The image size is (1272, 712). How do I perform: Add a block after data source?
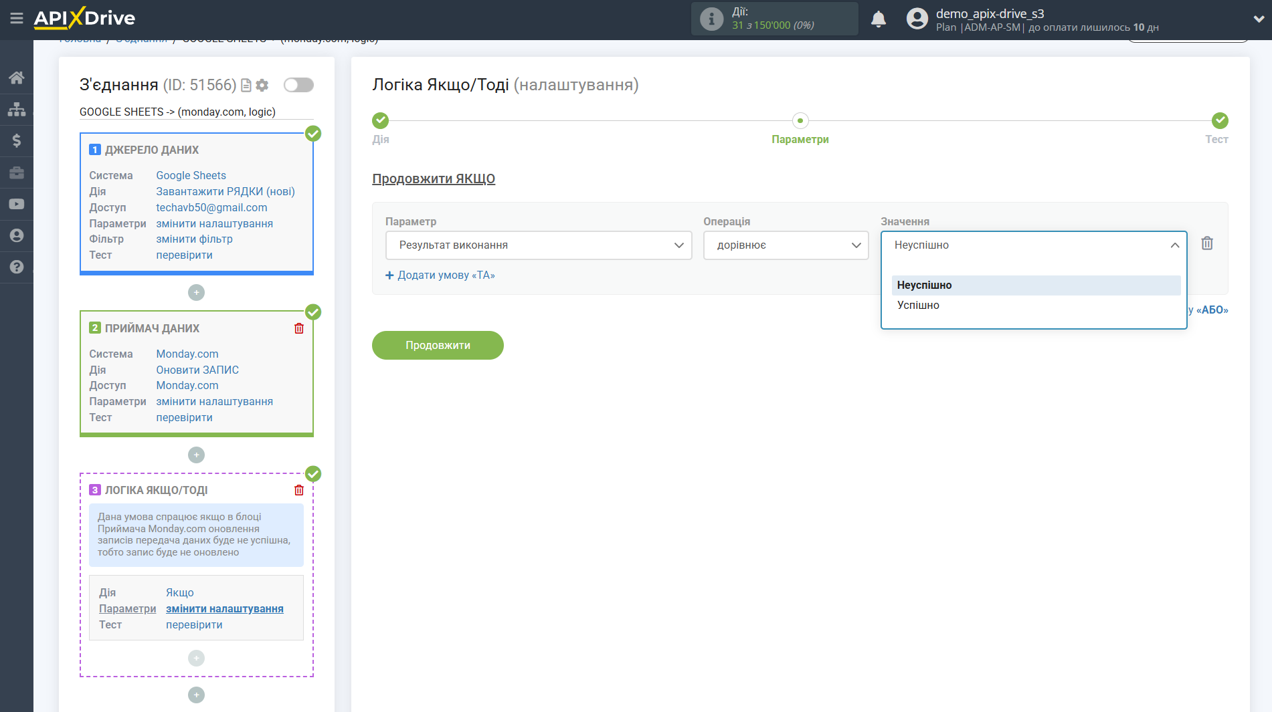(196, 293)
